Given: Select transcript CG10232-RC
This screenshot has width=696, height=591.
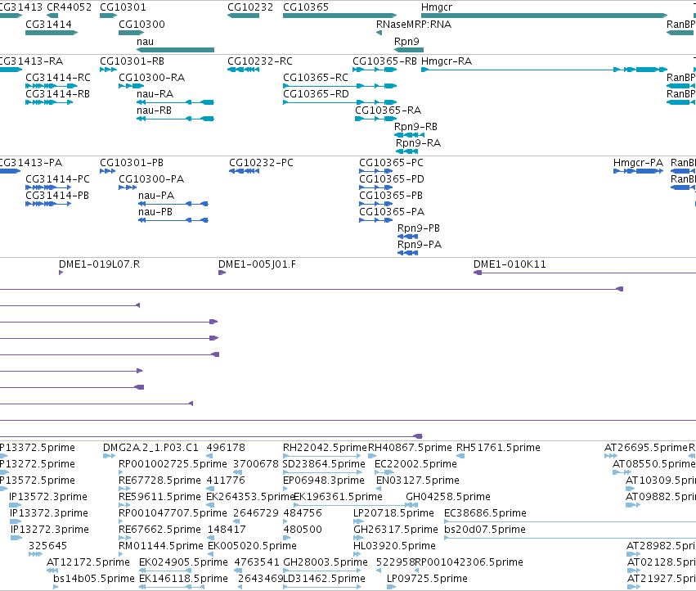Looking at the screenshot, I should coord(243,70).
